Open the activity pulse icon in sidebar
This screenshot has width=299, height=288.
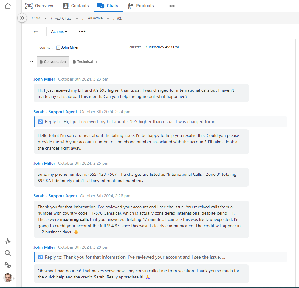coord(8,241)
